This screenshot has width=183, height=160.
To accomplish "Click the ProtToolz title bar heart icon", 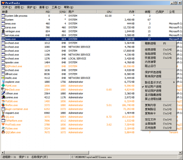I will 3,3.
